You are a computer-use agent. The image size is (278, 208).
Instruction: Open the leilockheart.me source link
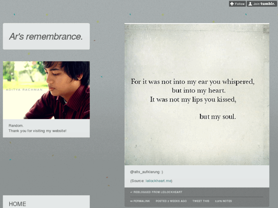click(x=158, y=181)
